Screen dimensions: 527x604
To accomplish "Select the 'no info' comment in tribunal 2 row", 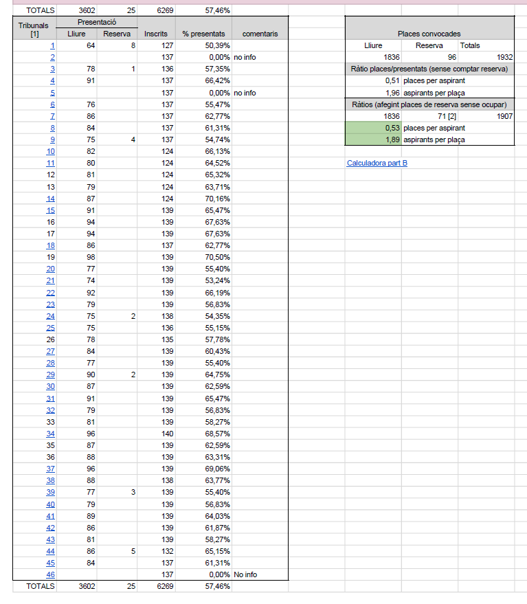I will coord(260,57).
